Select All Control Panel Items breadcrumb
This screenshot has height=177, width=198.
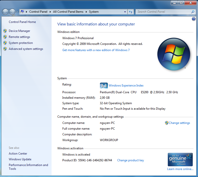point(68,12)
